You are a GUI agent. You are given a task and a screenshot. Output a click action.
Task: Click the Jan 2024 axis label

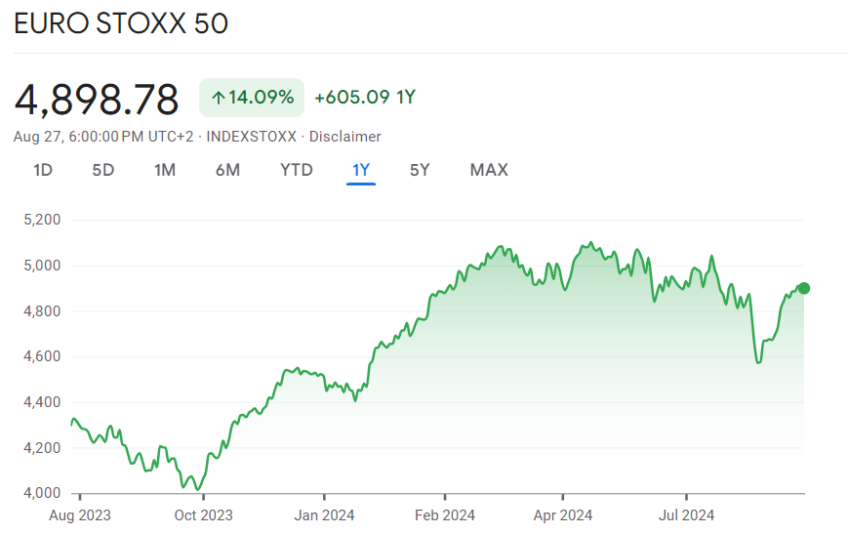tap(325, 515)
